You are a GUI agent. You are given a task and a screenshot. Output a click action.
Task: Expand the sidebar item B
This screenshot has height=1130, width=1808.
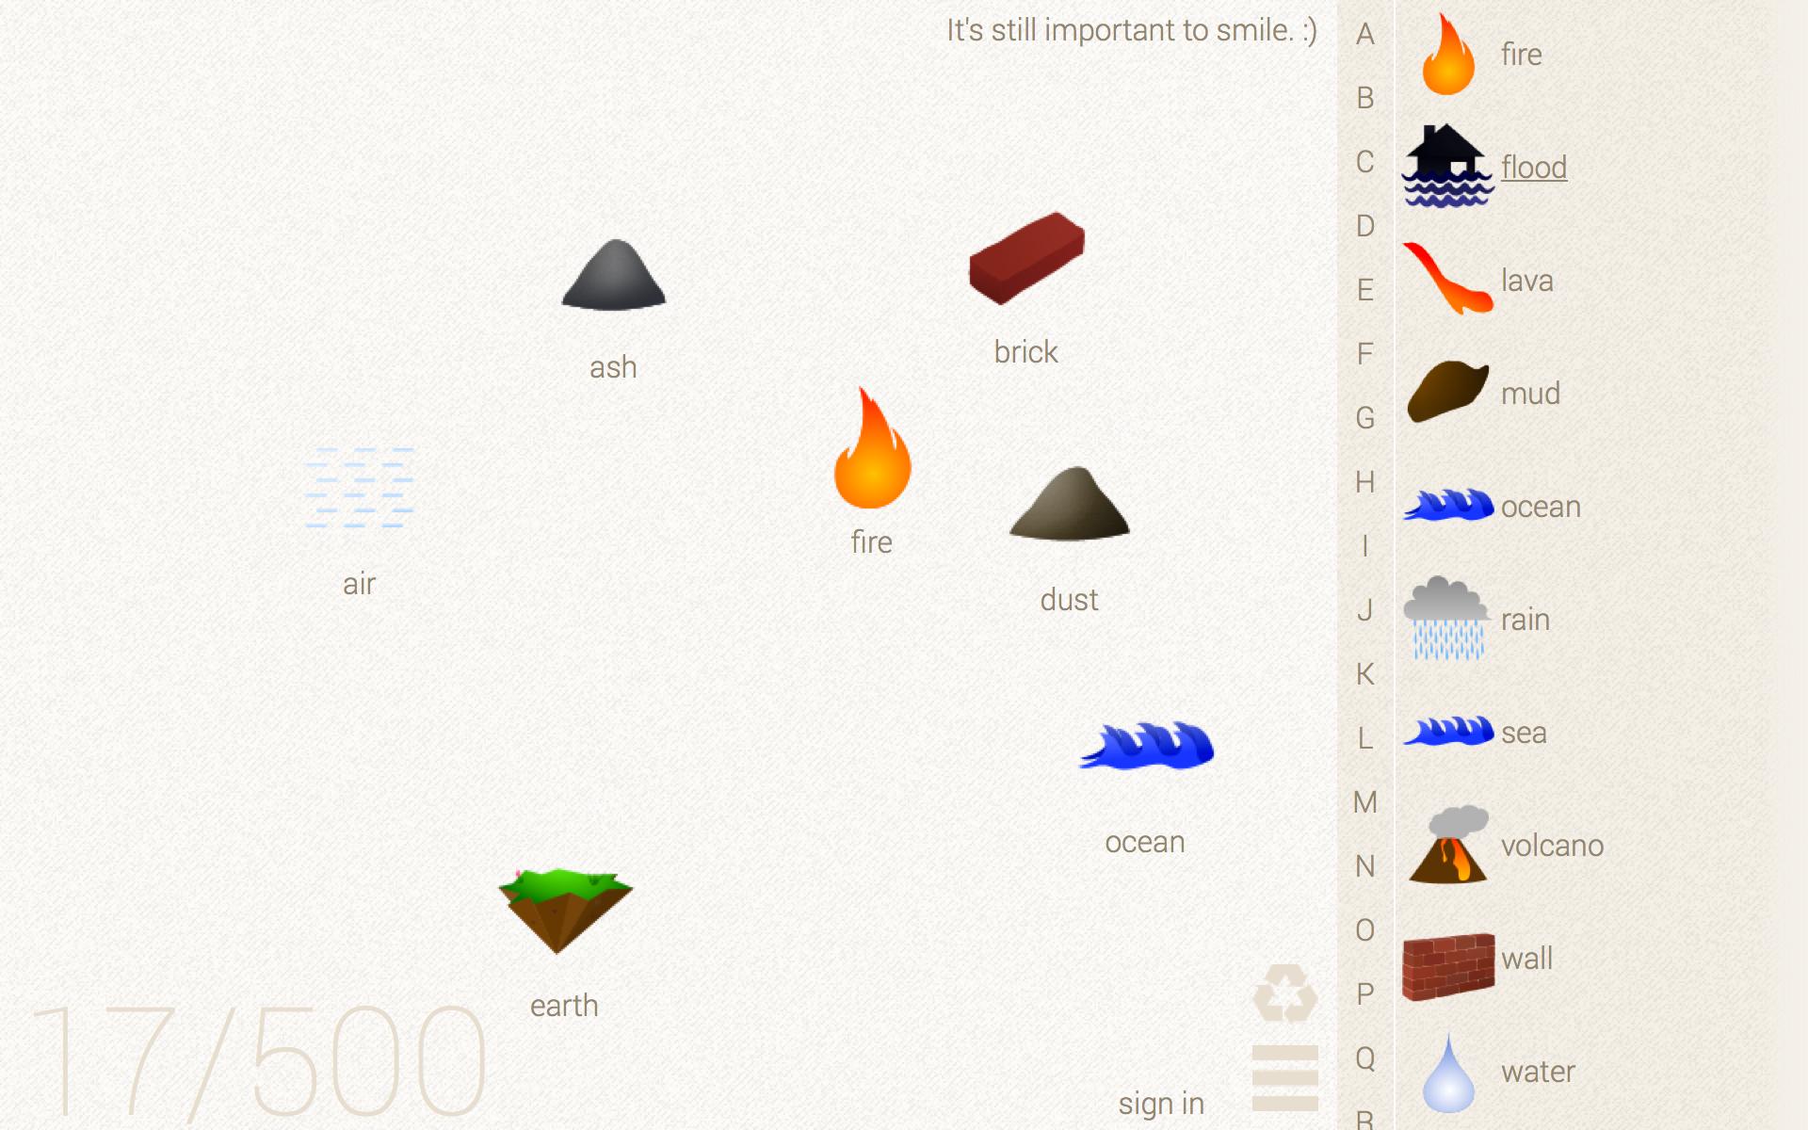click(1364, 96)
